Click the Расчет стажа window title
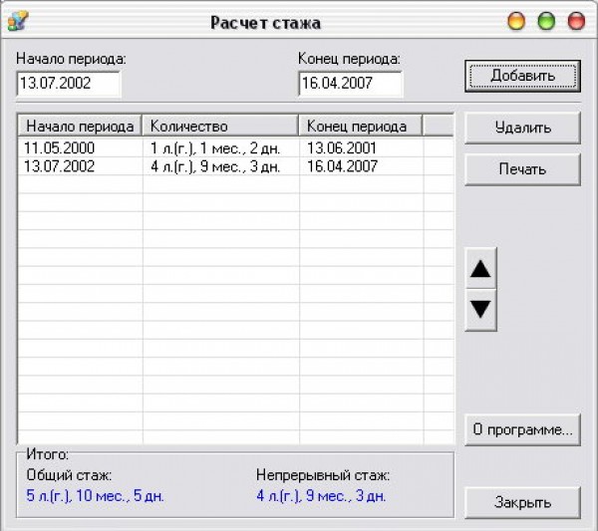 pos(265,23)
